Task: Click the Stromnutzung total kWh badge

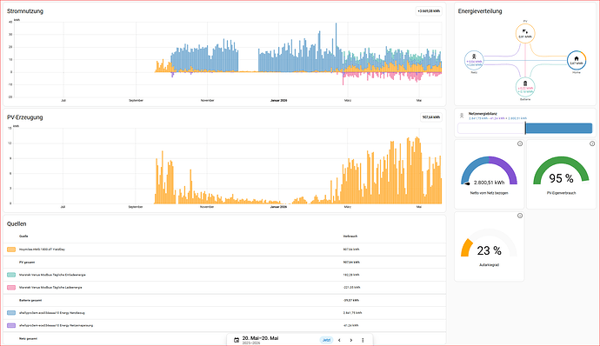Action: pos(429,11)
